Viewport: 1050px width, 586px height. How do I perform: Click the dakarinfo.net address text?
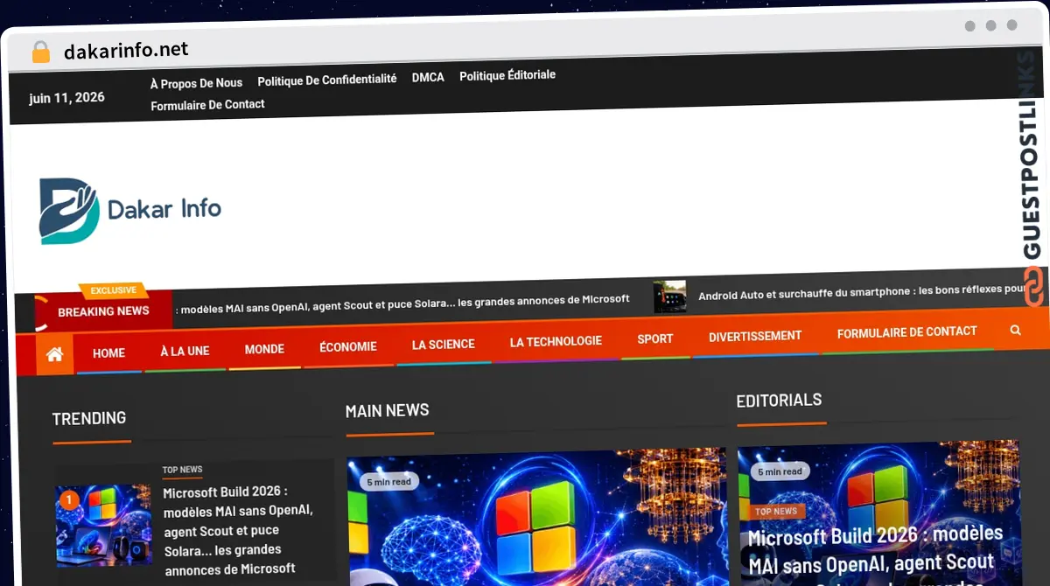click(126, 51)
